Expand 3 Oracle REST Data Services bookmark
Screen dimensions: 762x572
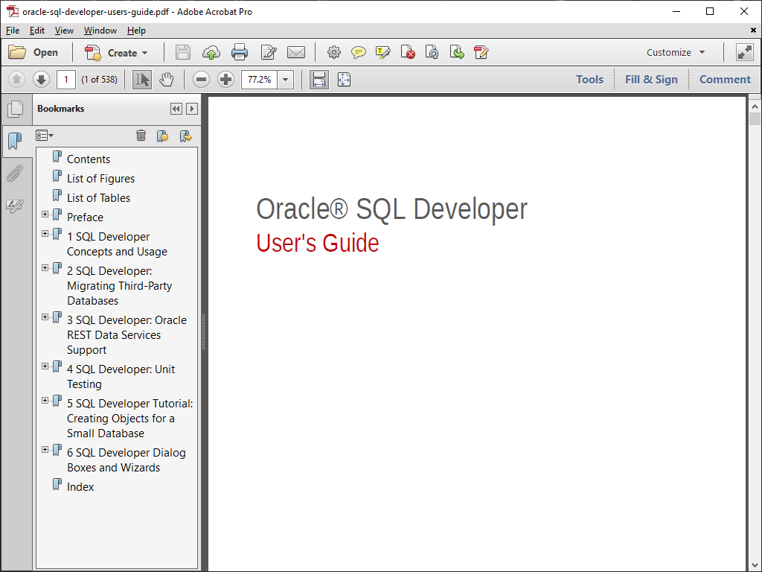[45, 317]
